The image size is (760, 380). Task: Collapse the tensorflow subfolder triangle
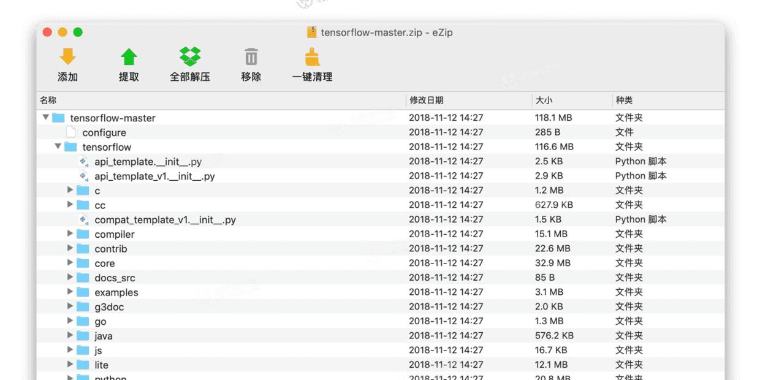point(58,146)
